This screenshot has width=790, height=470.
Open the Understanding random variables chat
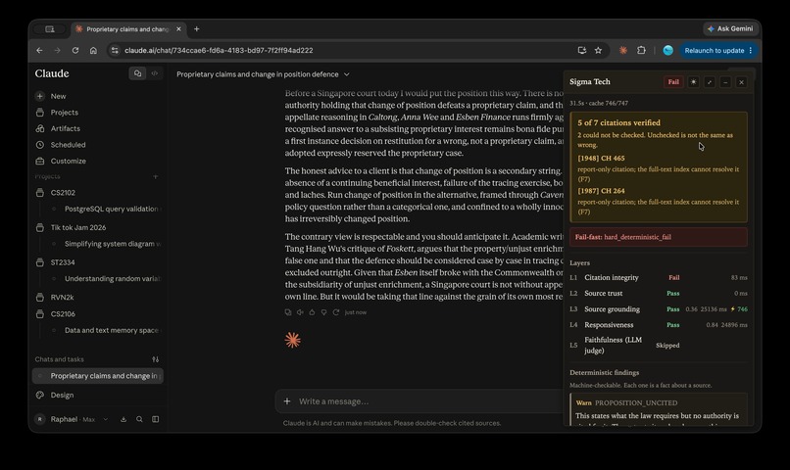(x=112, y=278)
